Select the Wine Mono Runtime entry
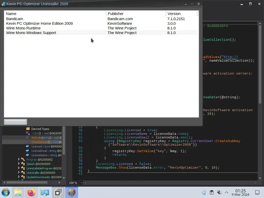The image size is (264, 198). pos(101,28)
